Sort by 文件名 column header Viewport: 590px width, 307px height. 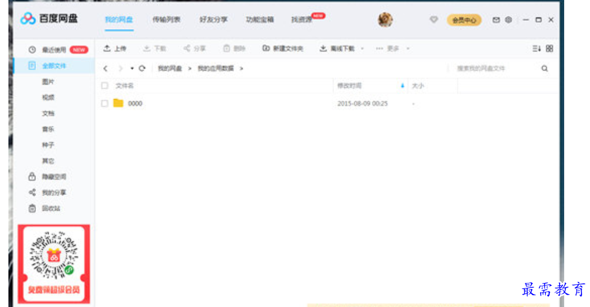coord(125,86)
